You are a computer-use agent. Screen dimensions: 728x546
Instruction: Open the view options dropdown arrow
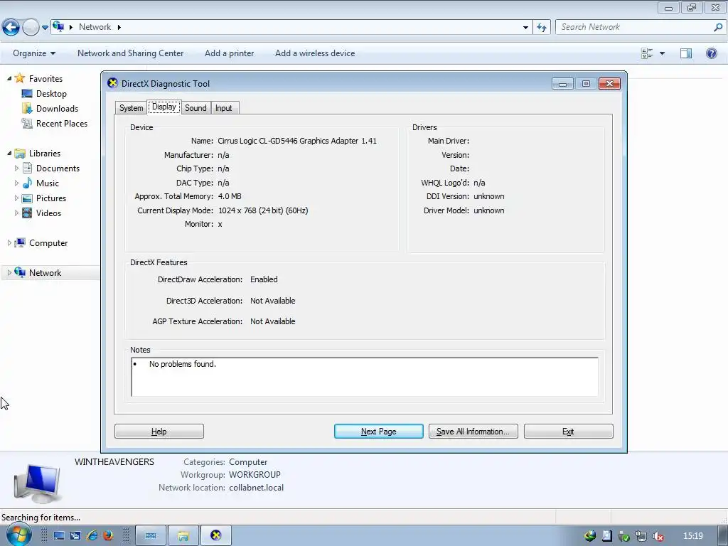662,53
